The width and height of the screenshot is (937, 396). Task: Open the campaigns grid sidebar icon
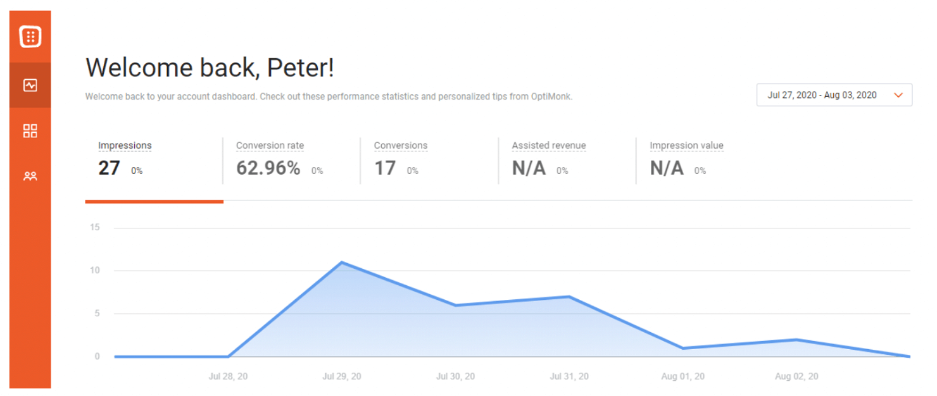pyautogui.click(x=30, y=131)
